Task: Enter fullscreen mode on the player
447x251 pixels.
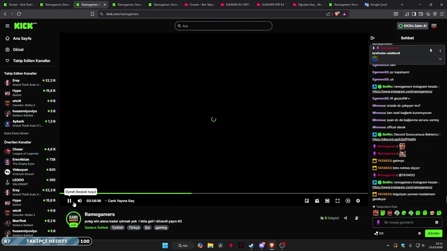Action: click(337, 201)
